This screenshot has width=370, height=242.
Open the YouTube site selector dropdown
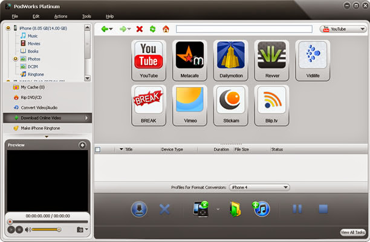342,28
